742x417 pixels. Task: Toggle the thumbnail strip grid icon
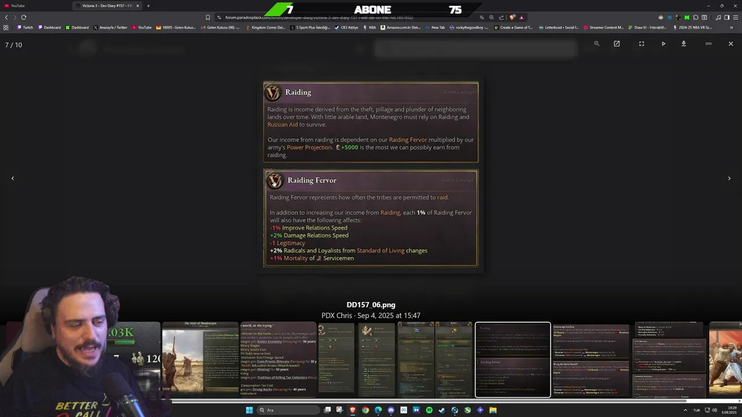click(x=708, y=43)
